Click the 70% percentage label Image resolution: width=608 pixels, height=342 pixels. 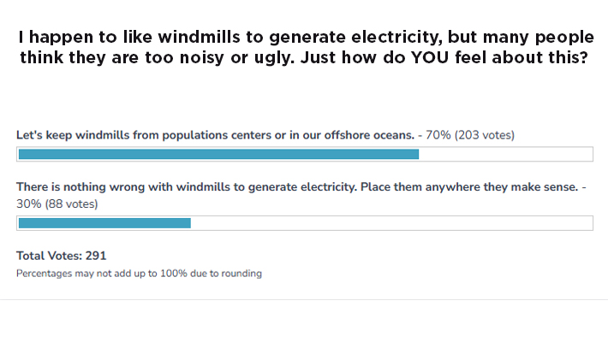(x=438, y=135)
